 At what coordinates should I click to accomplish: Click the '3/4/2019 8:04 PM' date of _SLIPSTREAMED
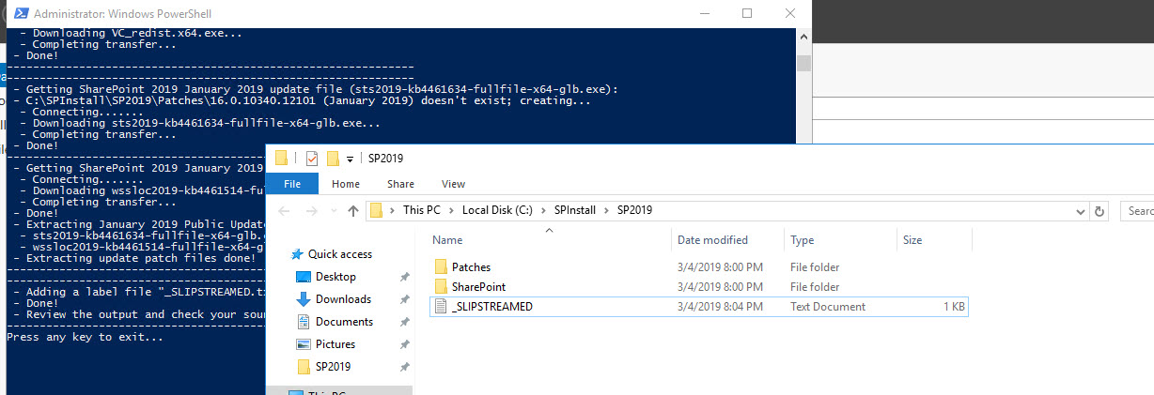pos(720,306)
